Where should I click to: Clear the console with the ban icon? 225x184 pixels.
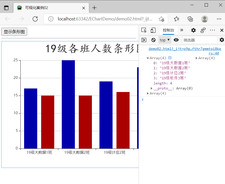click(x=153, y=40)
